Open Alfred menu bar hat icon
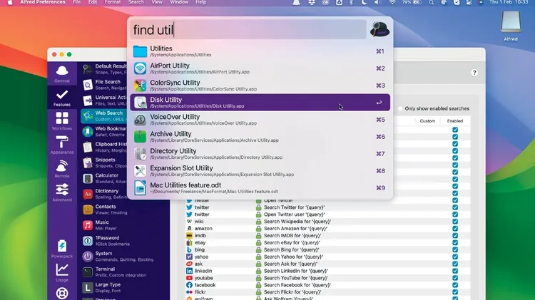 pos(297,2)
